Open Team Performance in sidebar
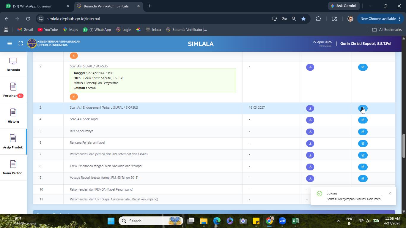This screenshot has height=228, width=406. point(13,168)
